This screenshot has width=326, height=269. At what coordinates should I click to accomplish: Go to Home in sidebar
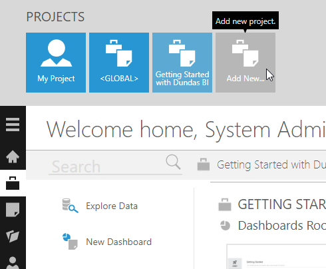pyautogui.click(x=13, y=156)
